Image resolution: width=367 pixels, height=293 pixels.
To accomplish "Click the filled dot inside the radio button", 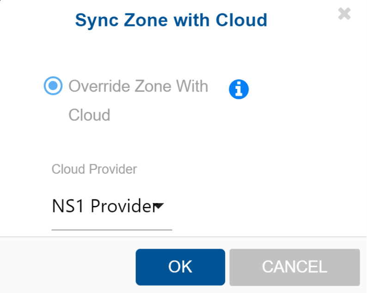I will 53,86.
